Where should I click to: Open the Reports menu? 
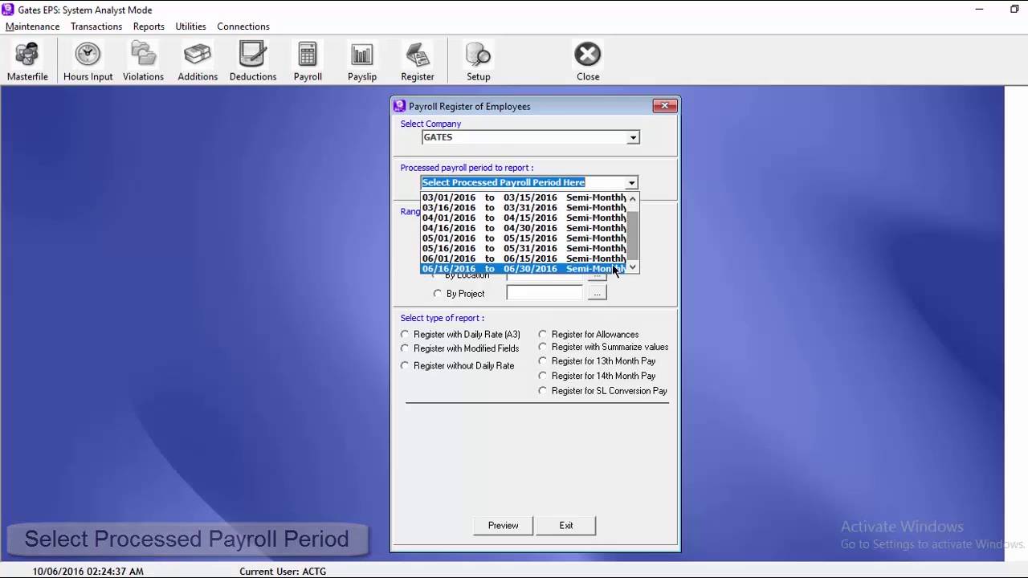point(149,26)
